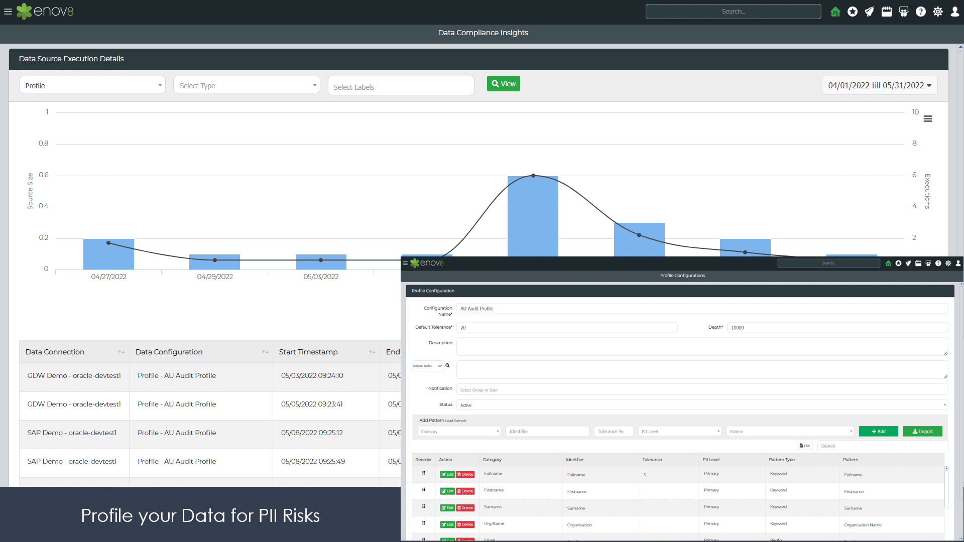Sort by Data Connection column
964x542 pixels.
pyautogui.click(x=74, y=352)
